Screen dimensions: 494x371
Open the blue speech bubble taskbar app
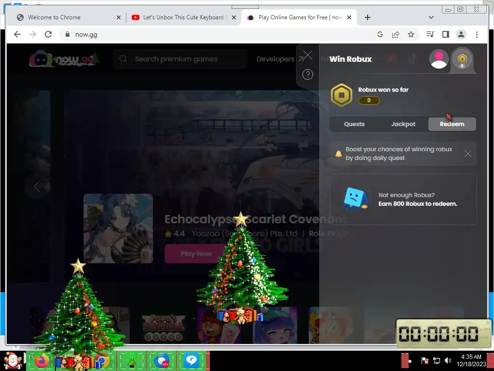pyautogui.click(x=191, y=360)
